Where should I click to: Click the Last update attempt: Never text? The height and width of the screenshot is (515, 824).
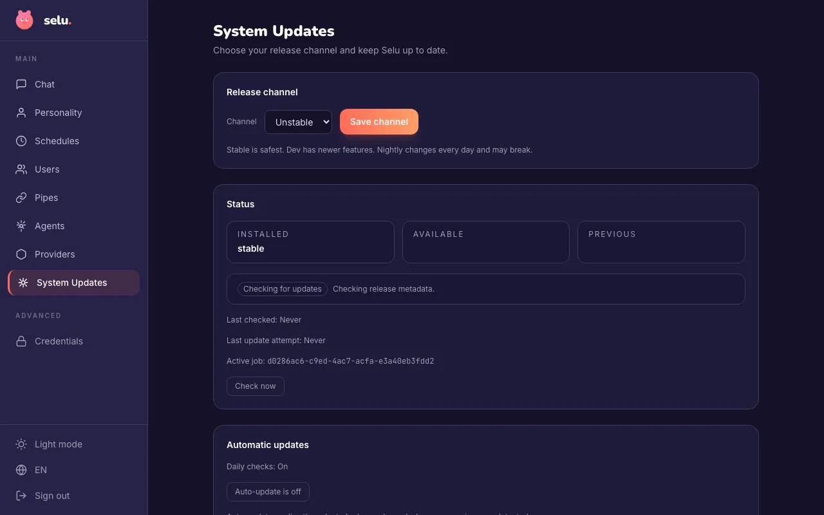pos(276,341)
